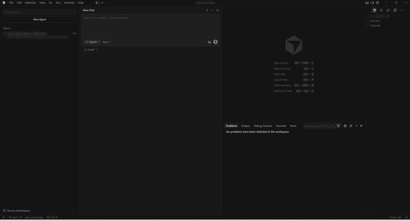410x221 pixels.
Task: Switch to the Debug Console tab
Action: coord(263,126)
